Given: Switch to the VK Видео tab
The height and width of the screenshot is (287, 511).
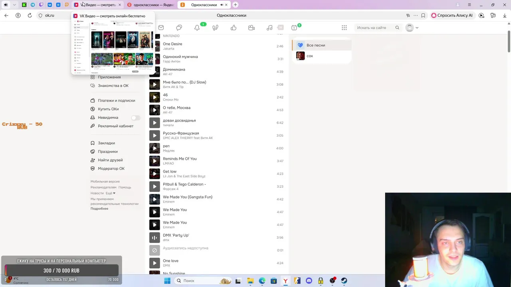Looking at the screenshot, I should 97,5.
